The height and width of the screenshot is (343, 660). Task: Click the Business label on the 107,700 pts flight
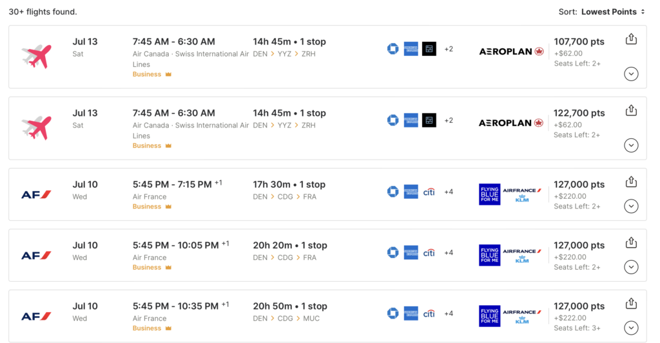(x=147, y=74)
